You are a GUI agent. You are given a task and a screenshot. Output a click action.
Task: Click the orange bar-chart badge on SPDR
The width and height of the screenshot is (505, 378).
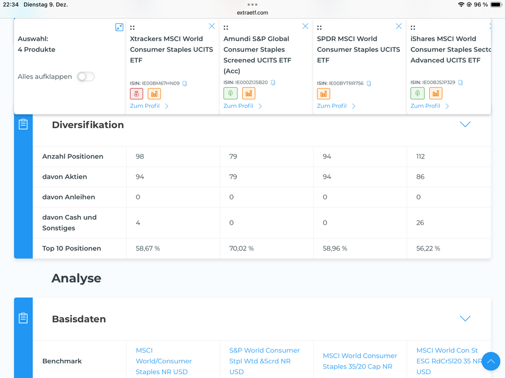coord(324,94)
